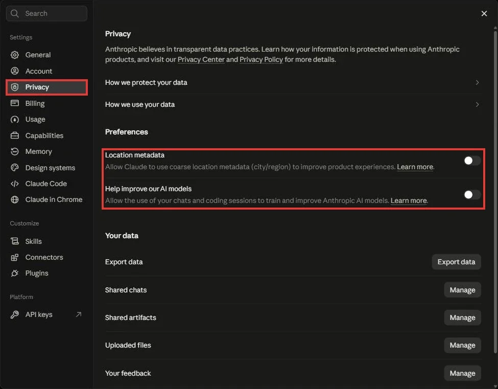Open the Account settings tab
498x389 pixels.
point(46,71)
